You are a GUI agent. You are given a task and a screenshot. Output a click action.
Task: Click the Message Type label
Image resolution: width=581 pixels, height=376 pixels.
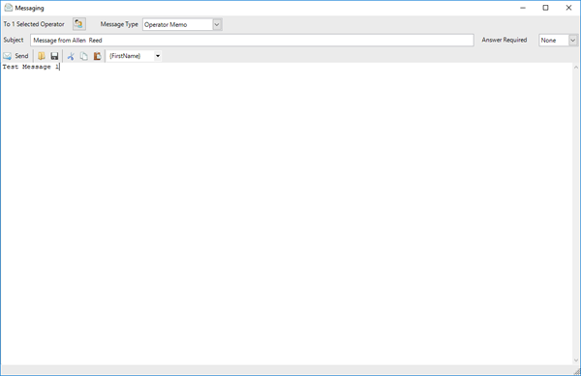(119, 24)
